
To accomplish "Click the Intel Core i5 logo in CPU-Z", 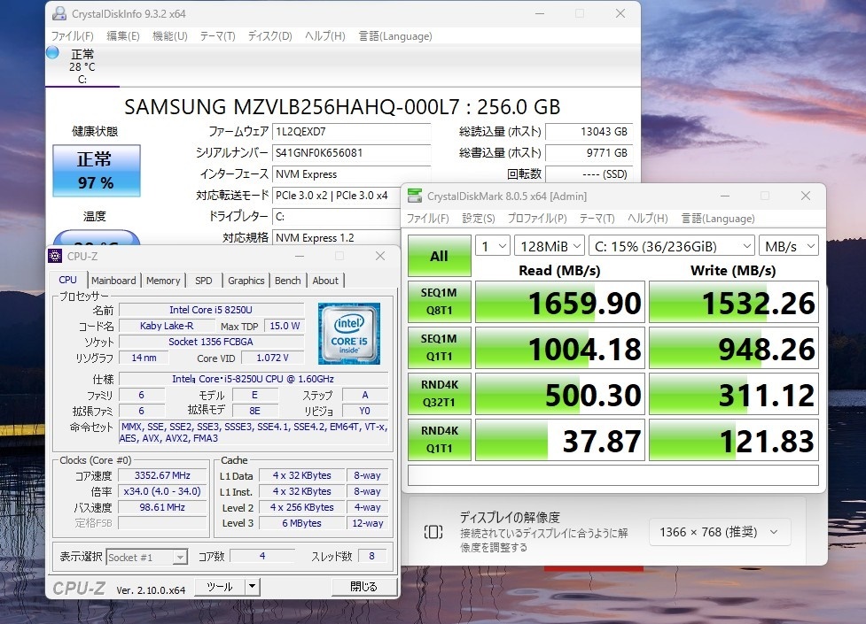I will pos(349,333).
